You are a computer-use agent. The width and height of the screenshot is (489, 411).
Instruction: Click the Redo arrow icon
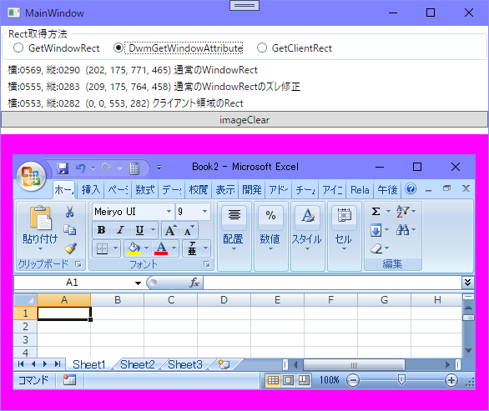pos(108,168)
